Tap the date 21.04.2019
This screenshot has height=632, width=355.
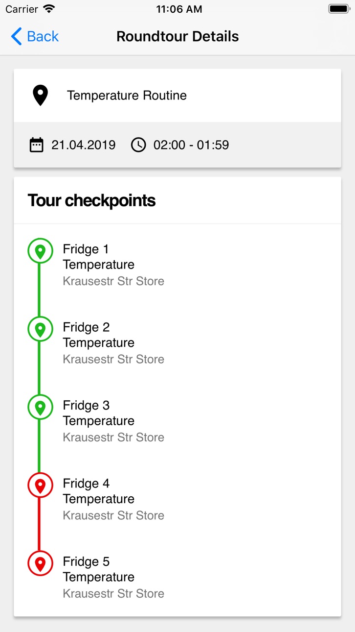coord(84,145)
